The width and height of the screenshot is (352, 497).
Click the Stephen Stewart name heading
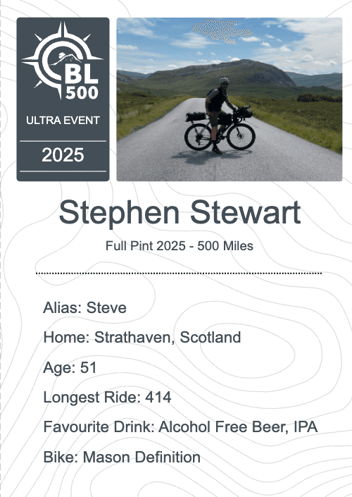click(180, 213)
